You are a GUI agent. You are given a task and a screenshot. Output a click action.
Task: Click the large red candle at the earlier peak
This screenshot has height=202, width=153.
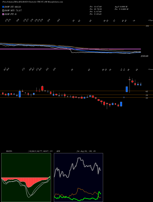[42, 88]
